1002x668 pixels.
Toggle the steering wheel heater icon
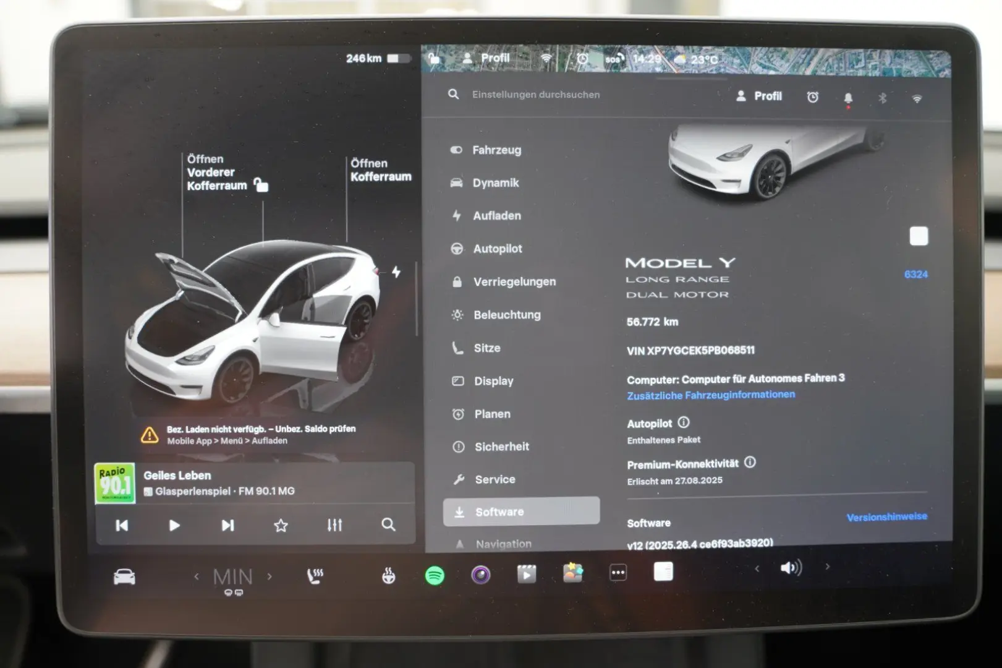pos(388,576)
